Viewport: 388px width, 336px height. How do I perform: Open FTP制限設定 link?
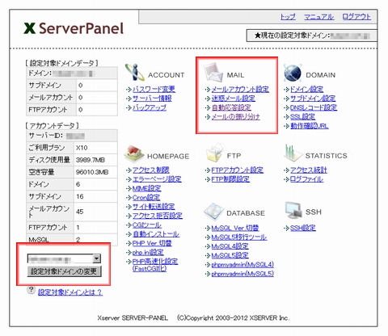click(230, 179)
